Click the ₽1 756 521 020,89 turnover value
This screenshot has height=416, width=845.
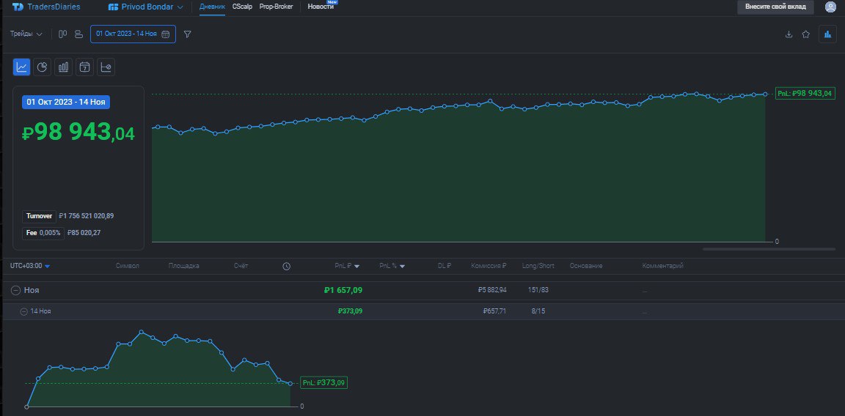pyautogui.click(x=87, y=216)
